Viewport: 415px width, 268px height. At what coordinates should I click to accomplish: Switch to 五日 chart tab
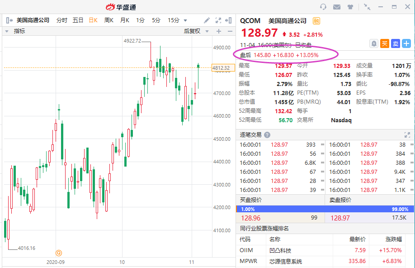(78, 20)
